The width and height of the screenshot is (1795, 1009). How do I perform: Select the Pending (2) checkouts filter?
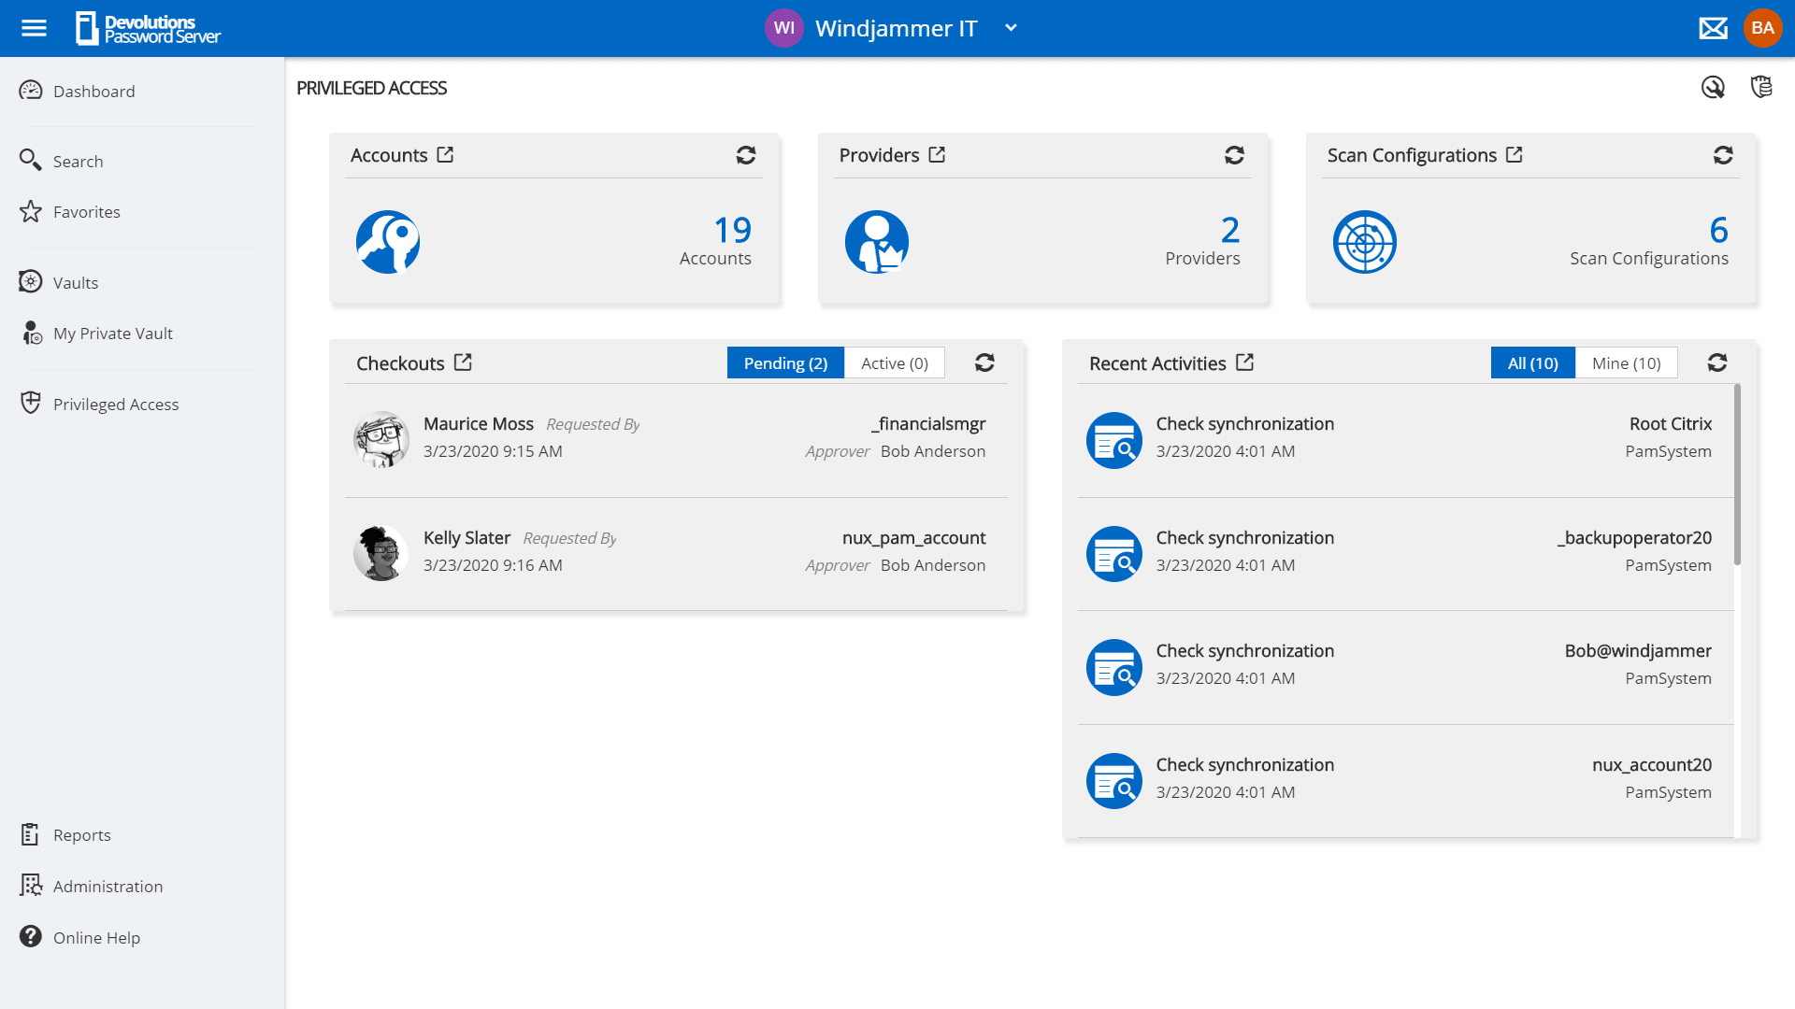click(785, 362)
